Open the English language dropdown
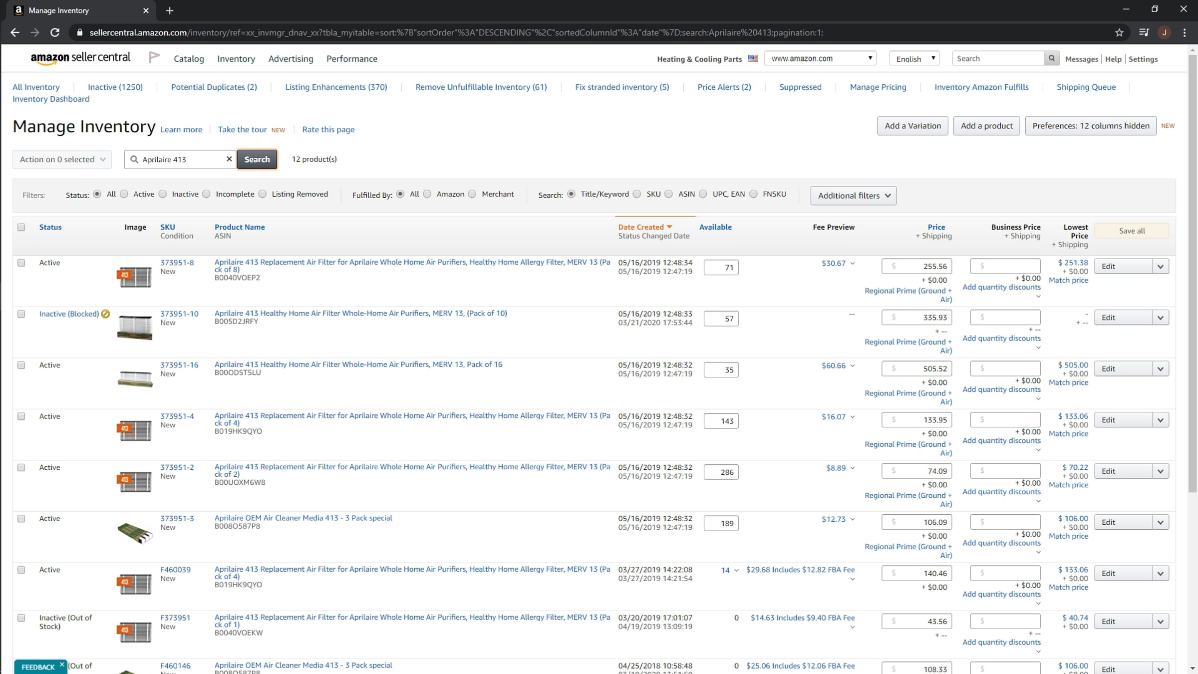1198x674 pixels. click(914, 58)
